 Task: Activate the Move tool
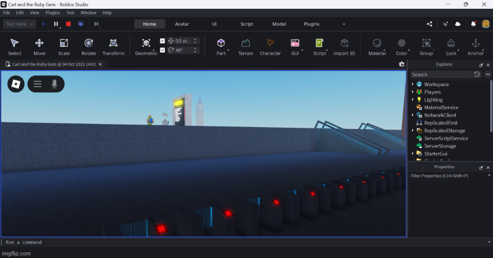pyautogui.click(x=39, y=47)
